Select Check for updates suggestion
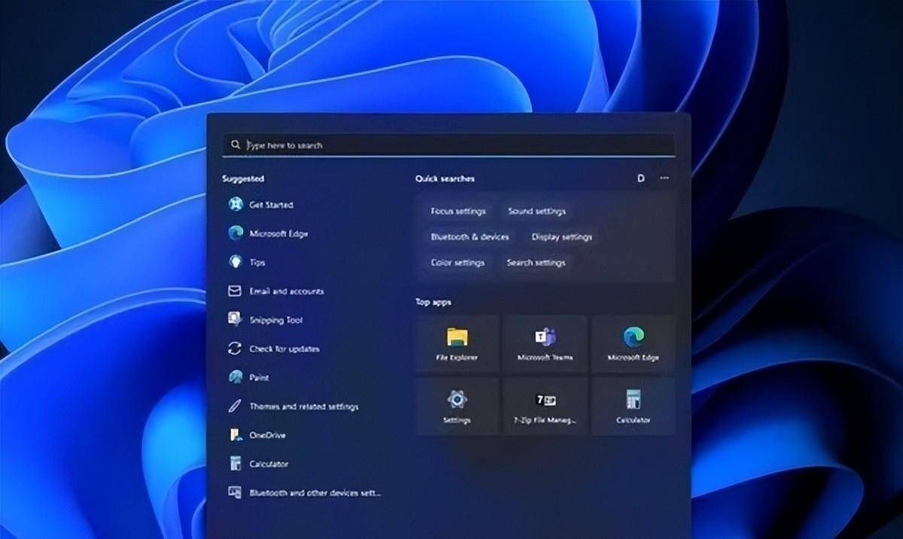 [x=274, y=349]
